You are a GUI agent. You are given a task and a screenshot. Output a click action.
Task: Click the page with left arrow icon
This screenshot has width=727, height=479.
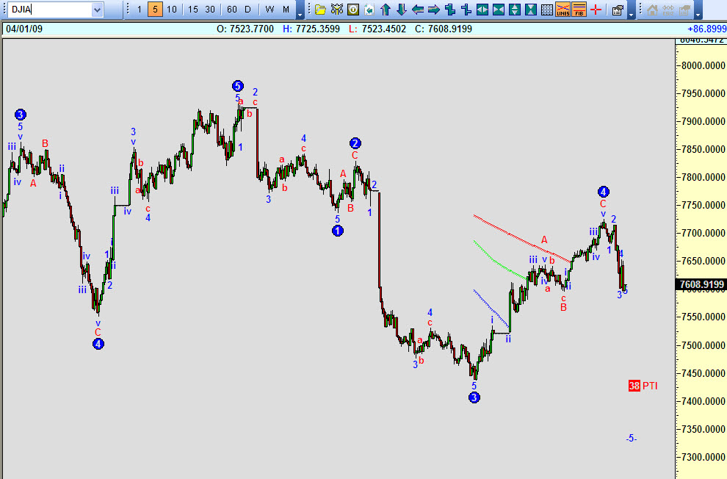pyautogui.click(x=369, y=10)
